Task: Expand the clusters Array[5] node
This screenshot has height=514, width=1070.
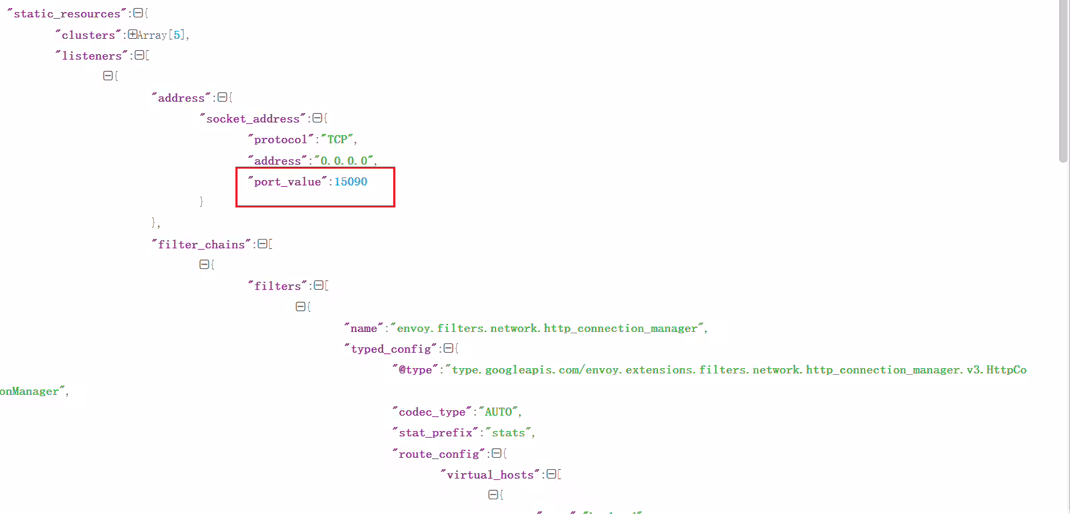Action: pos(132,34)
